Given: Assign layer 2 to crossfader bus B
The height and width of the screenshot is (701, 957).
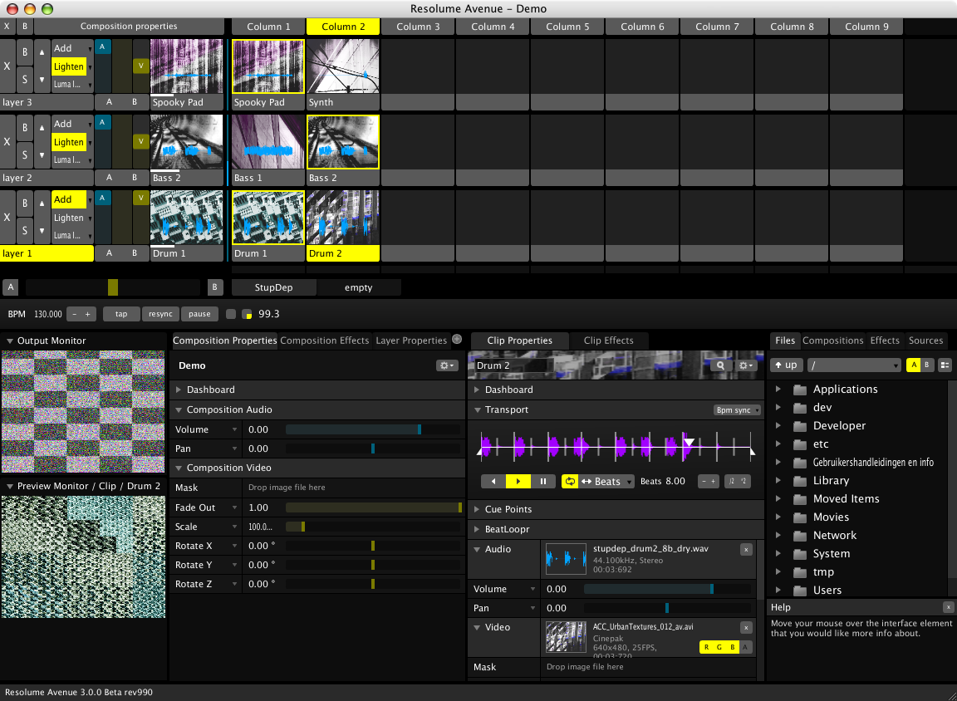Looking at the screenshot, I should 135,178.
